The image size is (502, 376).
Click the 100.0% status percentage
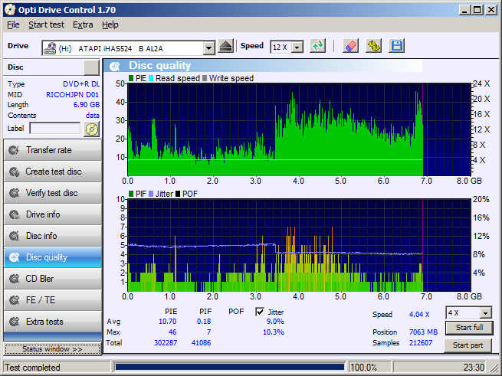pos(364,368)
